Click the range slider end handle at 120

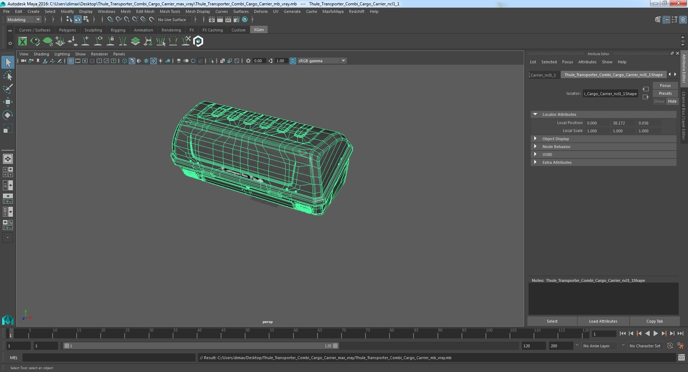click(335, 346)
